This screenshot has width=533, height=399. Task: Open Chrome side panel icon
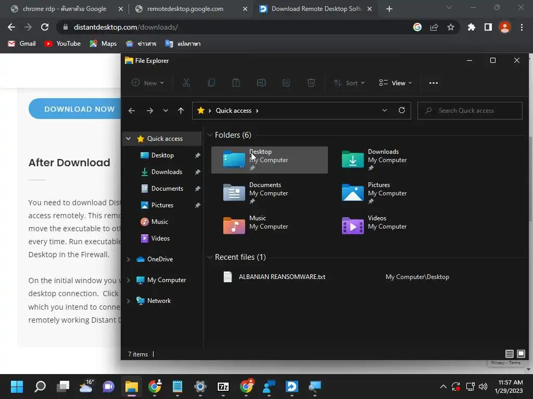488,27
